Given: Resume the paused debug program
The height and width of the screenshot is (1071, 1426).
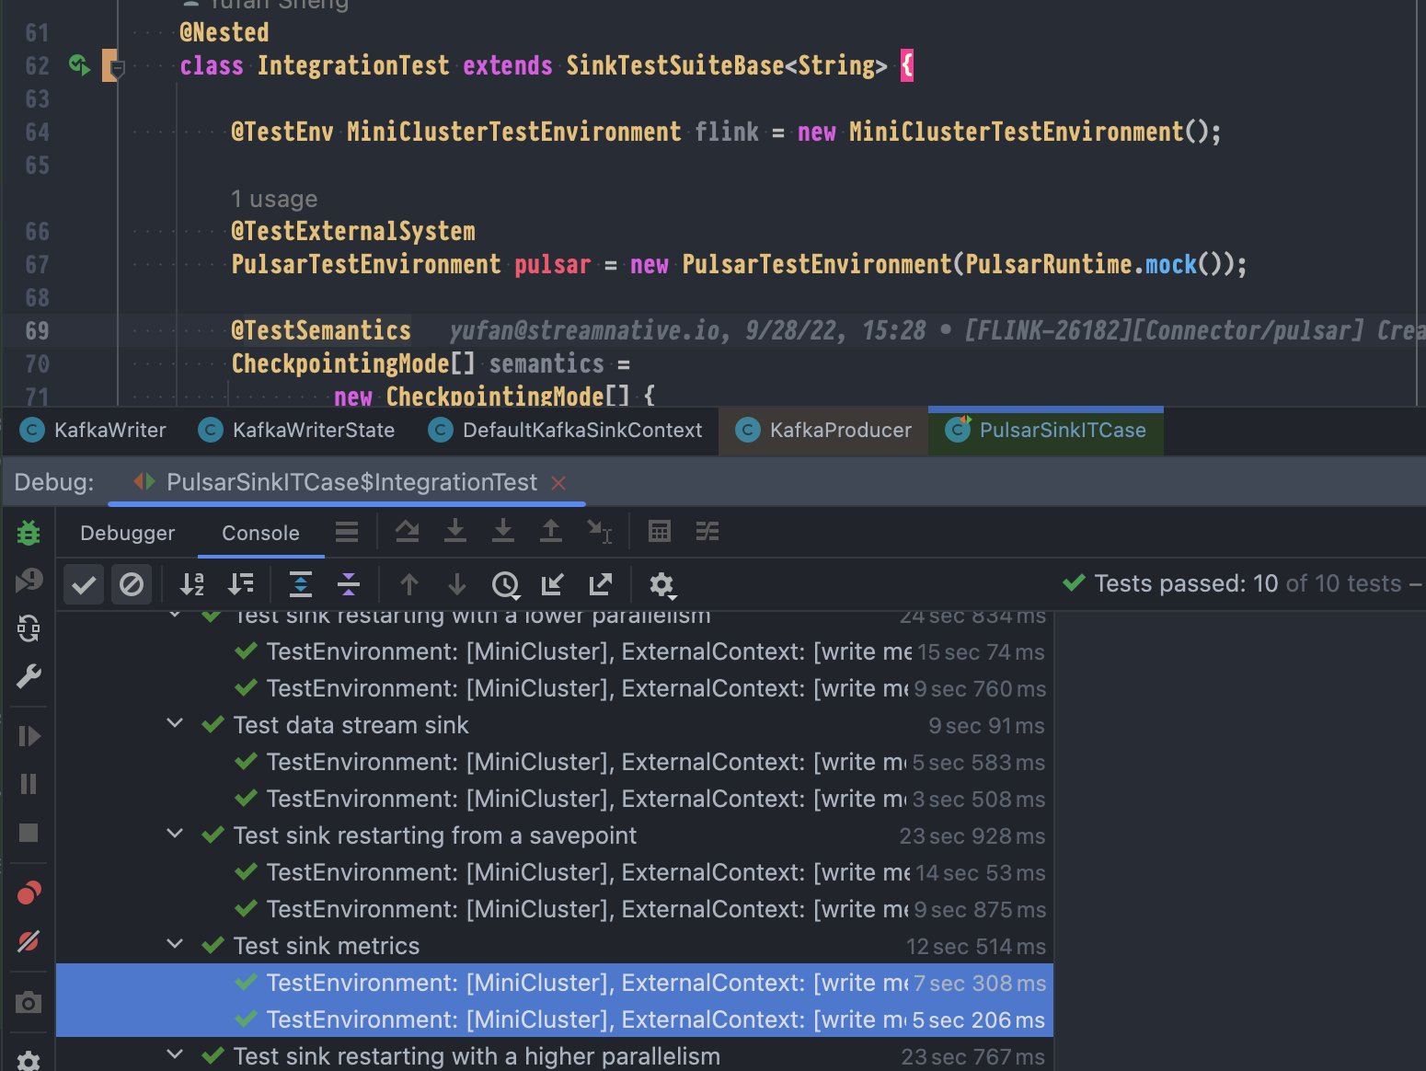Looking at the screenshot, I should 29,735.
